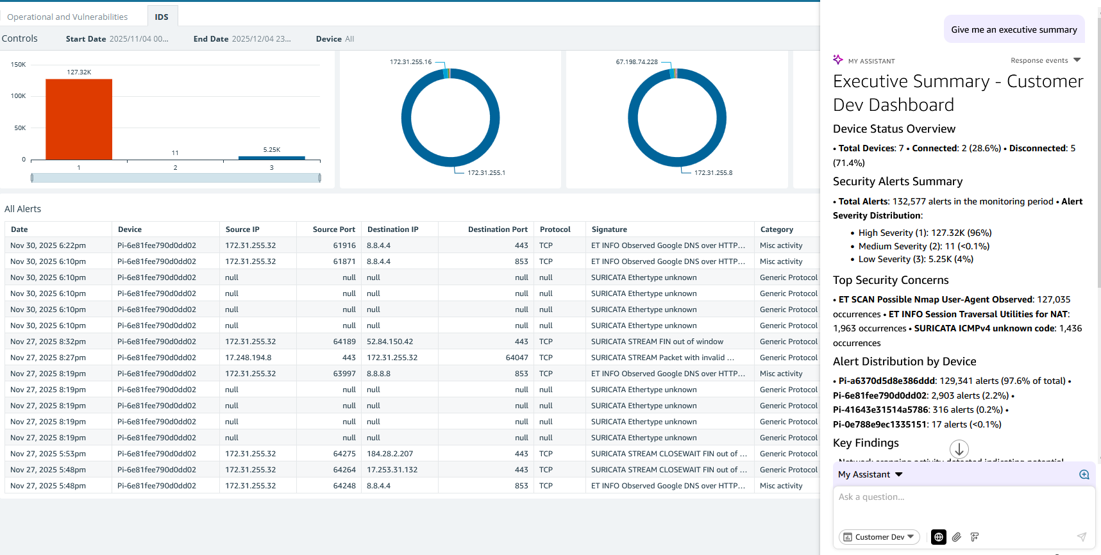Open the prompt library icon beside paperclip
The image size is (1101, 555).
pos(975,537)
